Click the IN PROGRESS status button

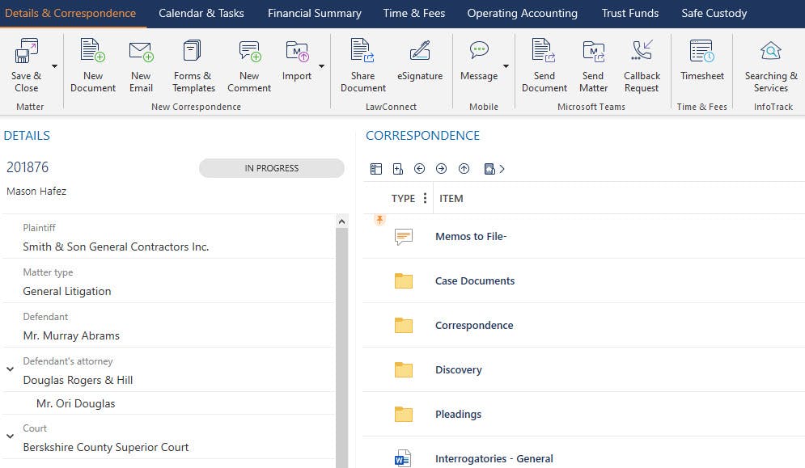click(x=271, y=168)
